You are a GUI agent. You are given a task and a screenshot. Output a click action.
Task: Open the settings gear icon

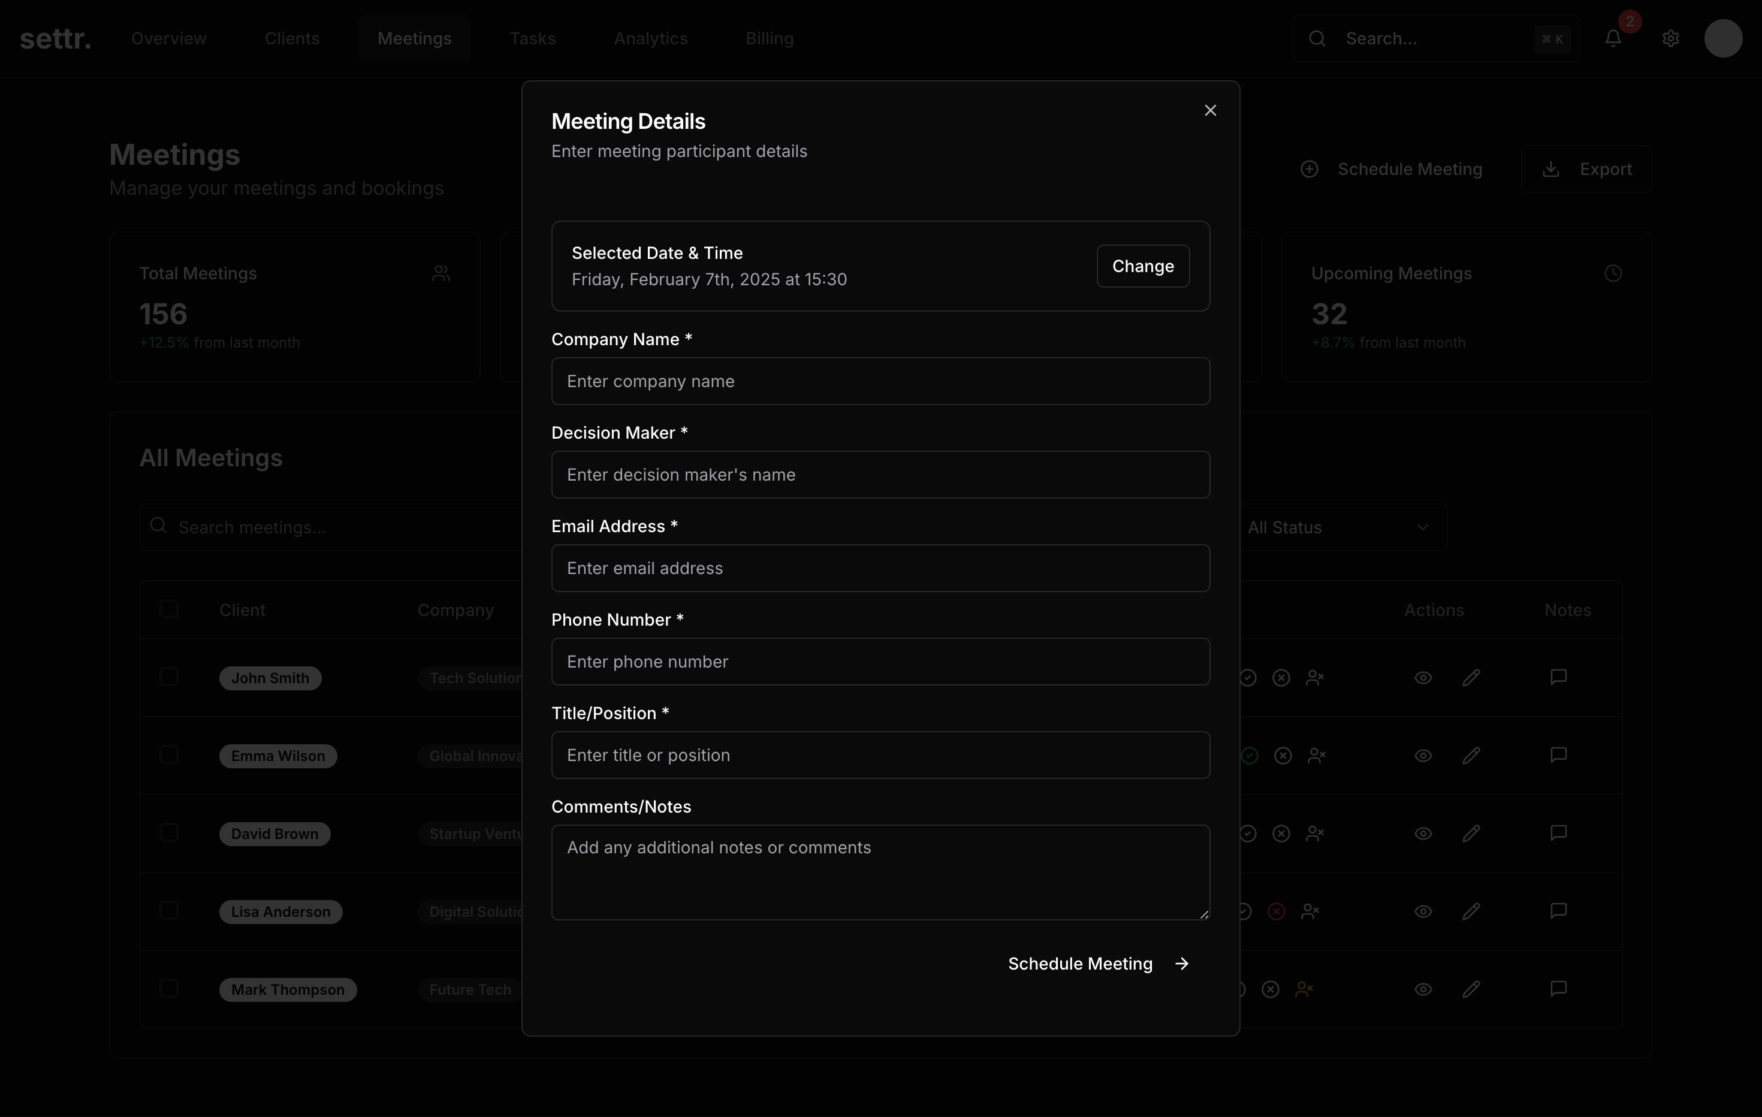[x=1670, y=39]
